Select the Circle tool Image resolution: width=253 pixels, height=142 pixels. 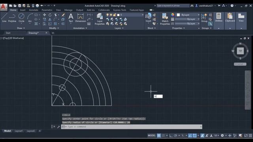pos(21,17)
